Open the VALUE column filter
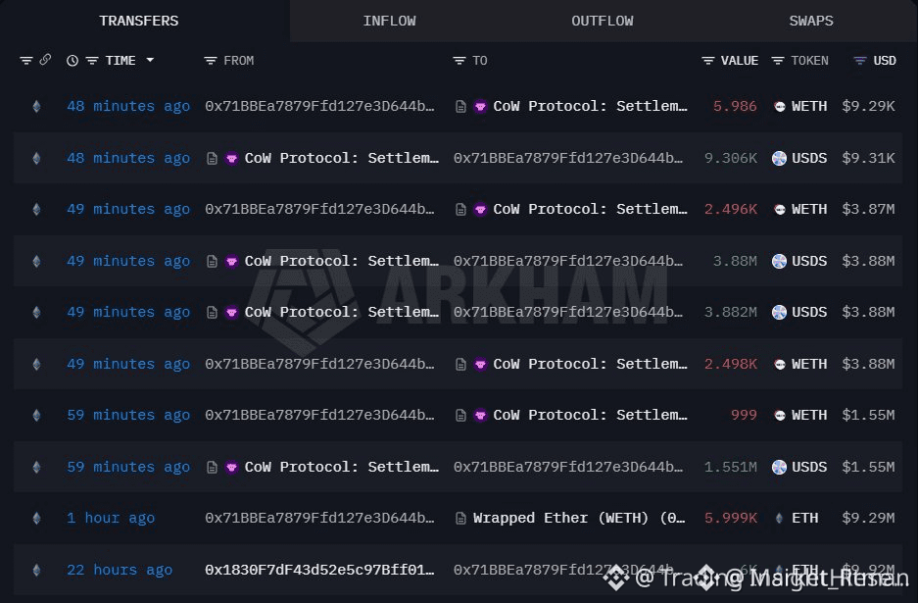 (707, 61)
